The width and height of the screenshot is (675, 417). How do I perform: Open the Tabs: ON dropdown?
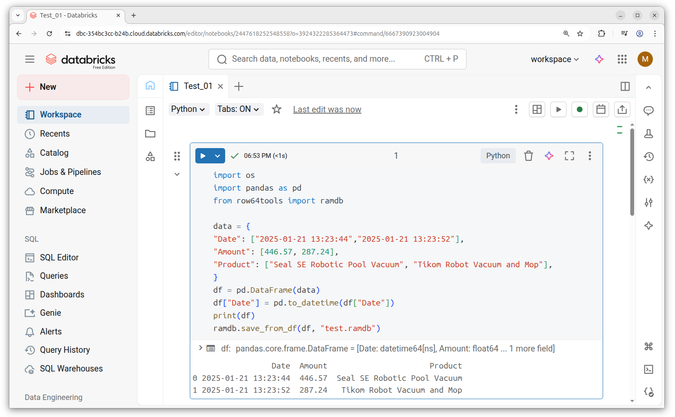pyautogui.click(x=238, y=109)
